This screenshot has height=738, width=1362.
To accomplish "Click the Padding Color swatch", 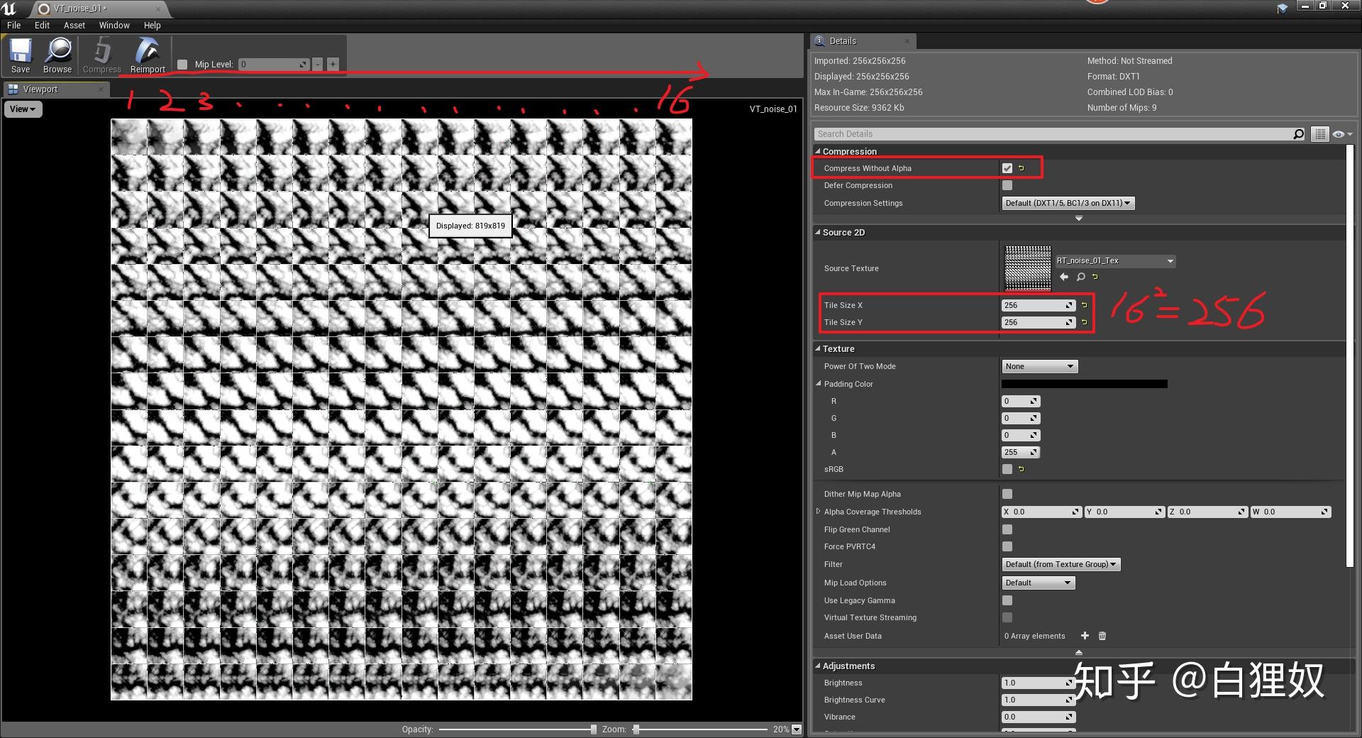I will point(1084,384).
